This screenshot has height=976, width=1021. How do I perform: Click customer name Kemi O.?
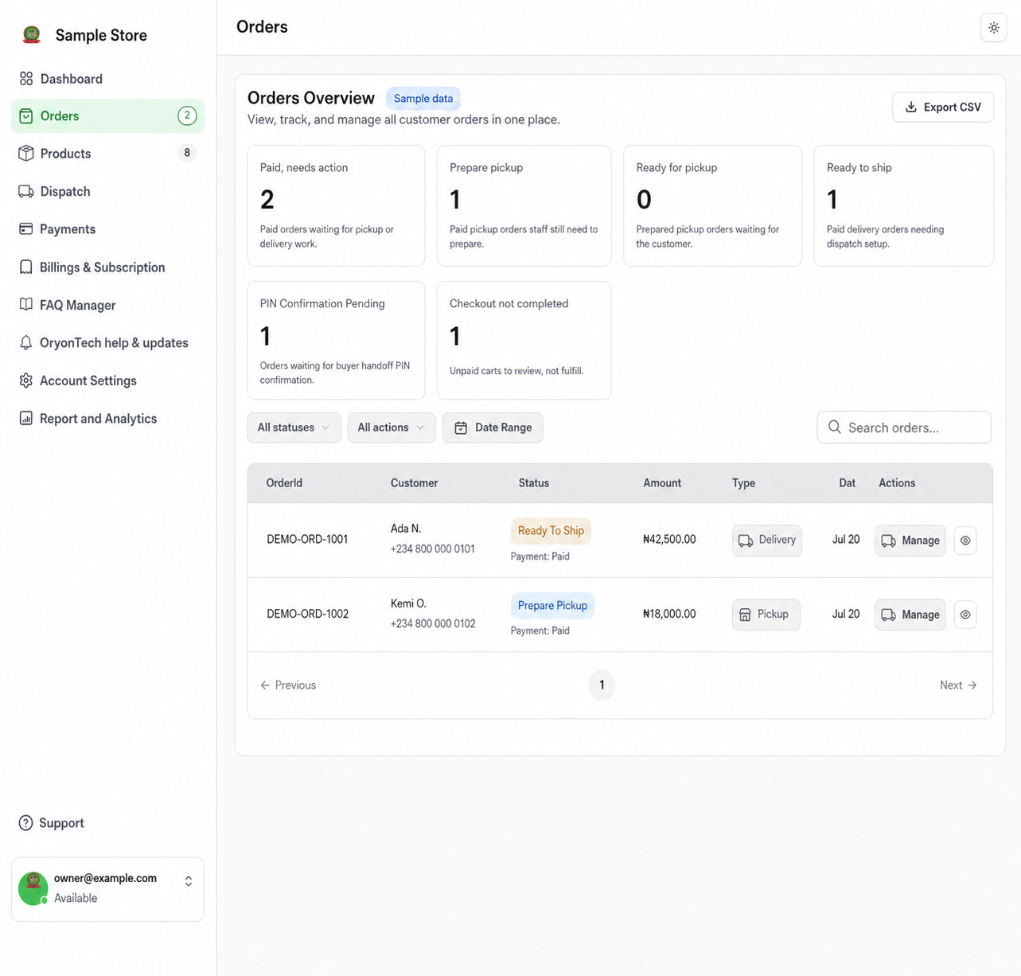[408, 603]
